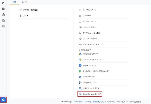The image size is (151, 104).
Task: Open Reports from the bar chart sidebar icon
Action: point(3,9)
